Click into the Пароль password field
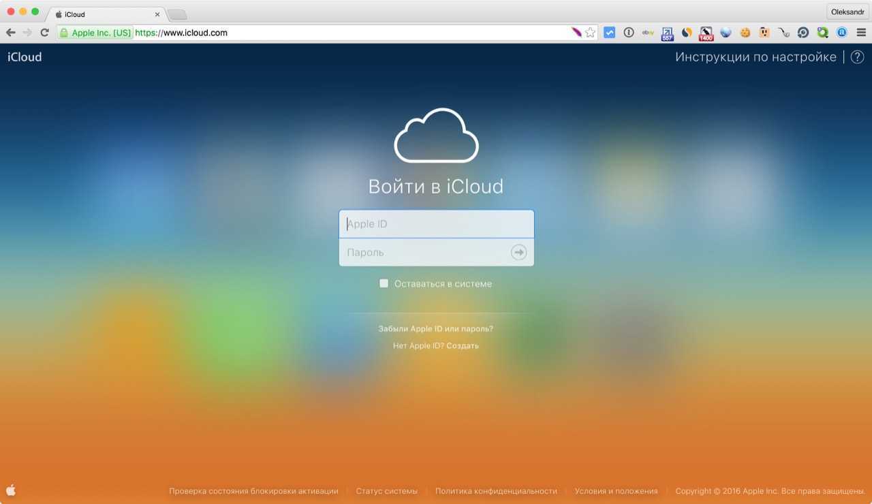This screenshot has height=504, width=872. [x=422, y=253]
